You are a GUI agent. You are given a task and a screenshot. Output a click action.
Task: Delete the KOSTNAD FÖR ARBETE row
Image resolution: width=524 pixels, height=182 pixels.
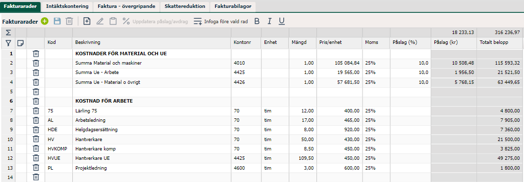click(x=36, y=101)
